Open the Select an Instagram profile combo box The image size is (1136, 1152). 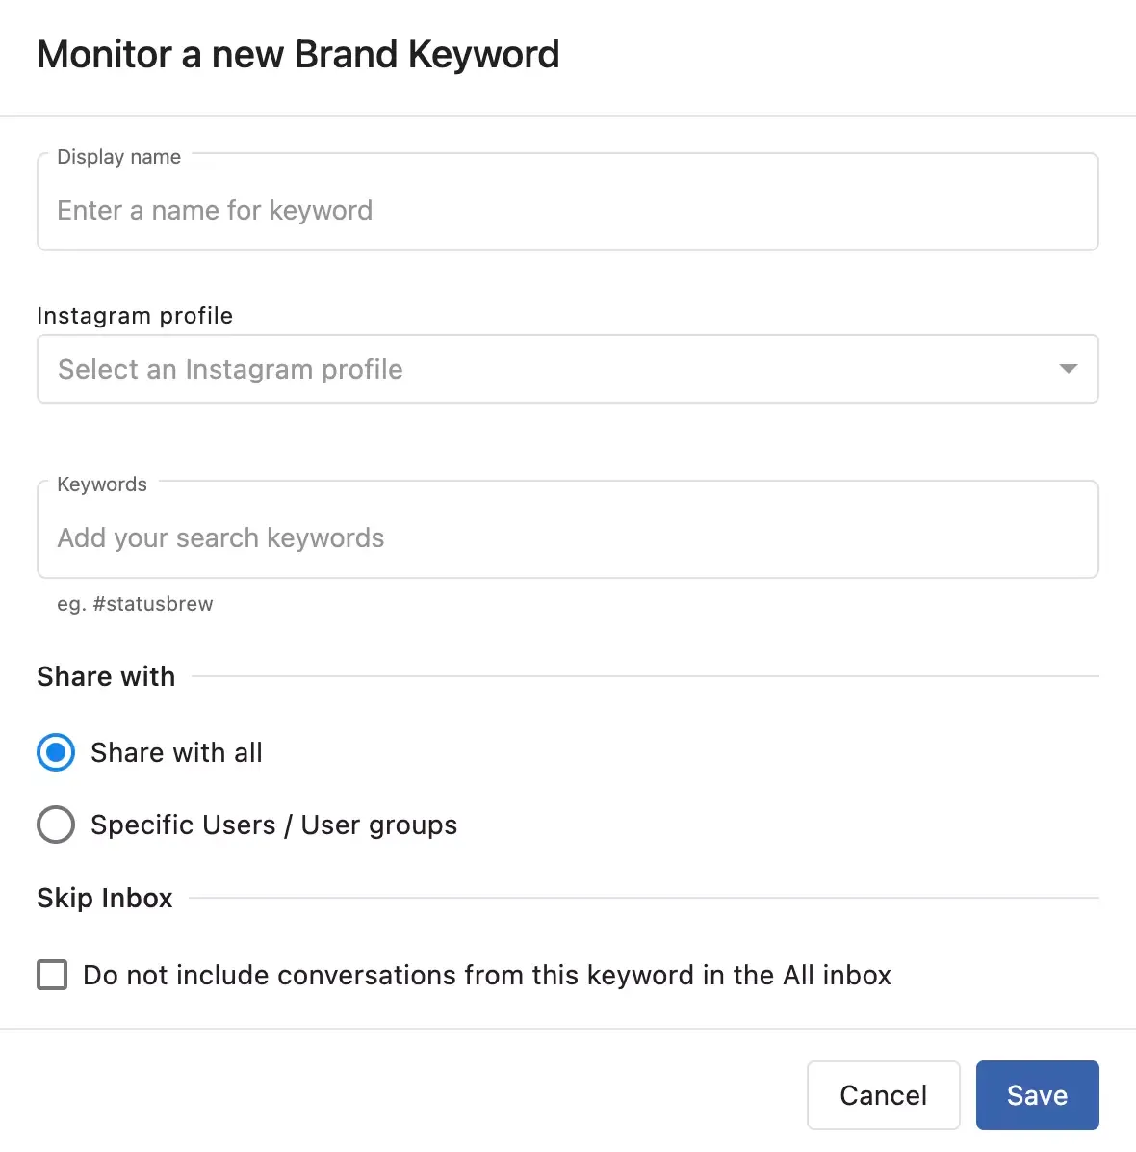click(x=566, y=369)
